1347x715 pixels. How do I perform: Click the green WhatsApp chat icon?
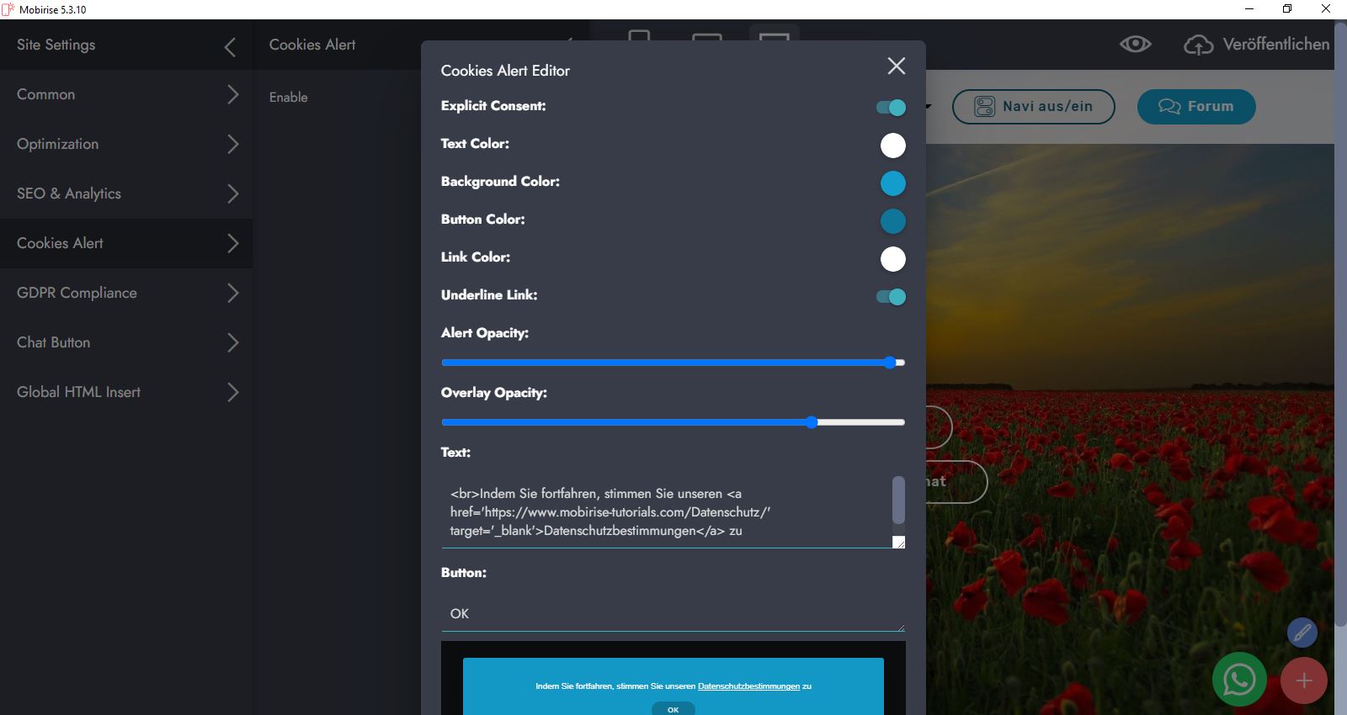pos(1238,680)
